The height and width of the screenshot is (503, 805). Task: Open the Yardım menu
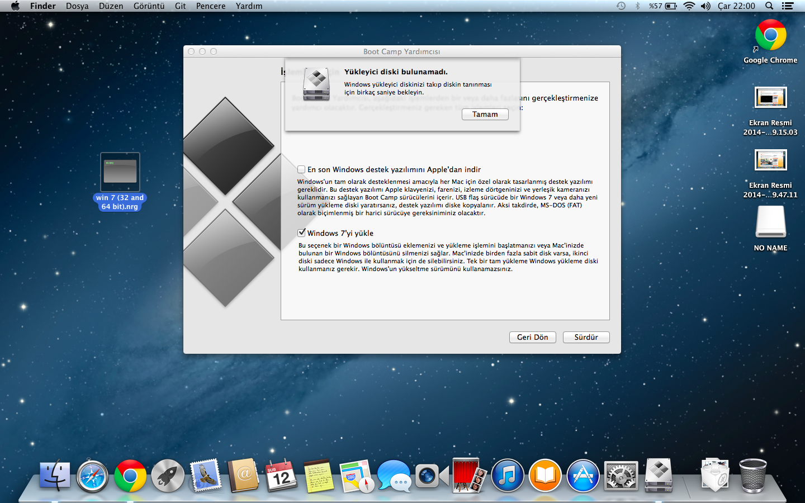pyautogui.click(x=249, y=6)
